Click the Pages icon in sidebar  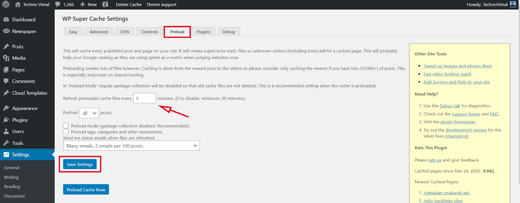tap(6, 70)
